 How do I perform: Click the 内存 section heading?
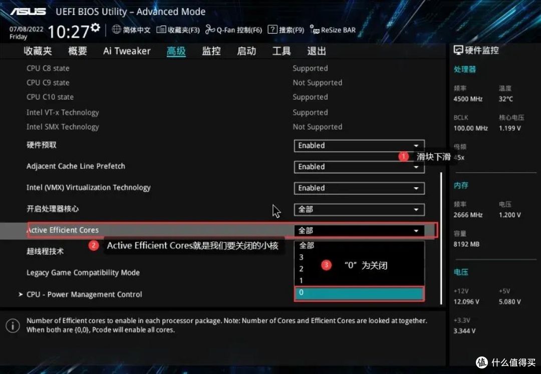[x=461, y=185]
